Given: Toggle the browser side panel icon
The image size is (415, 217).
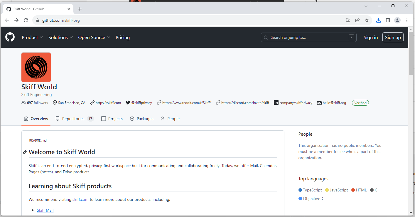Looking at the screenshot, I should coord(388,20).
